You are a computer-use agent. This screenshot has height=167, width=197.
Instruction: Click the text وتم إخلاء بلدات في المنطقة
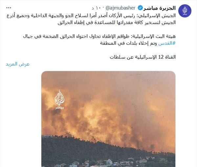128,43
